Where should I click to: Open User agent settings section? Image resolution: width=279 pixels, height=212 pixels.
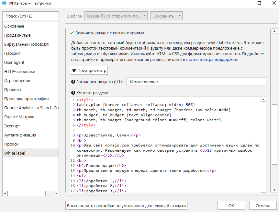click(30, 63)
